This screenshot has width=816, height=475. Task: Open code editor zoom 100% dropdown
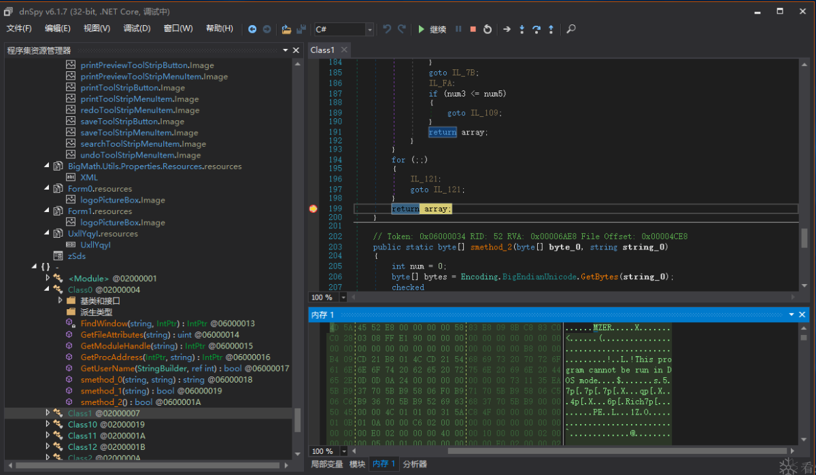(x=343, y=298)
